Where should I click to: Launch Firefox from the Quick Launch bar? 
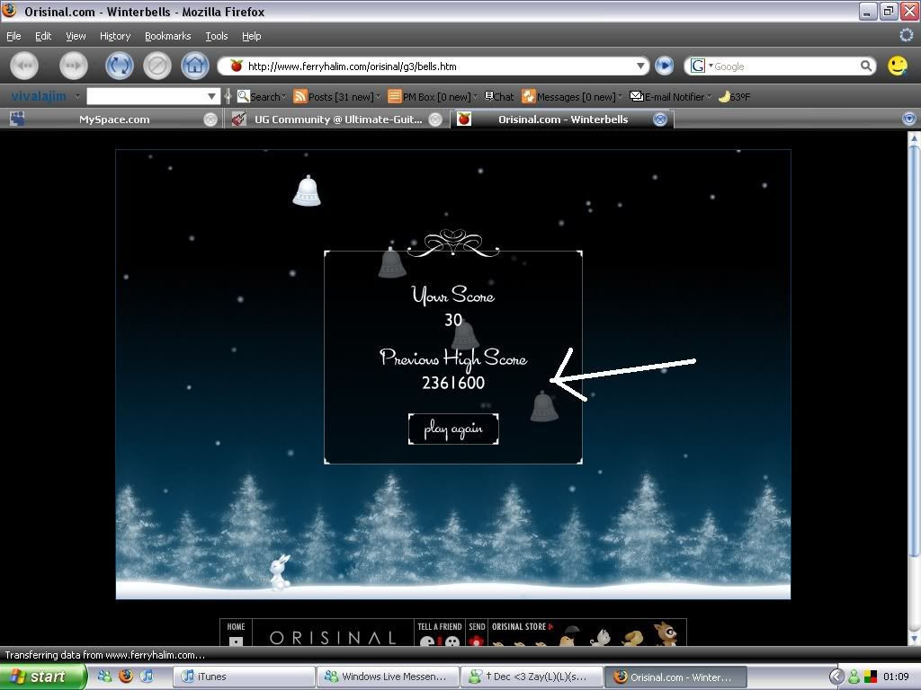(x=126, y=677)
